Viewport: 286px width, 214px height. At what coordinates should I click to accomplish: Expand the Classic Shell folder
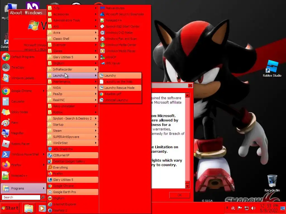(x=73, y=39)
